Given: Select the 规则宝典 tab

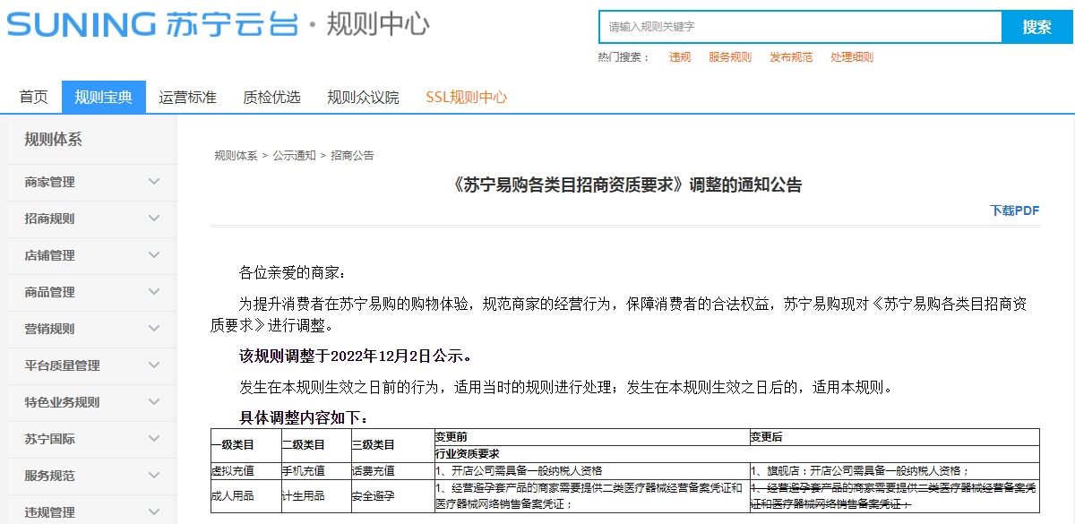Looking at the screenshot, I should [x=104, y=97].
